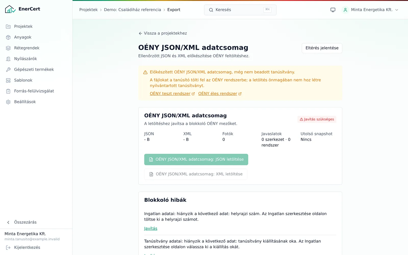Click the Utolsó snapshot label

pos(316,134)
